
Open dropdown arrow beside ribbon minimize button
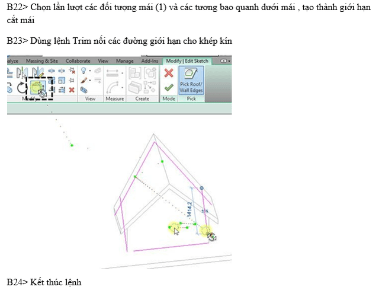[x=229, y=61]
